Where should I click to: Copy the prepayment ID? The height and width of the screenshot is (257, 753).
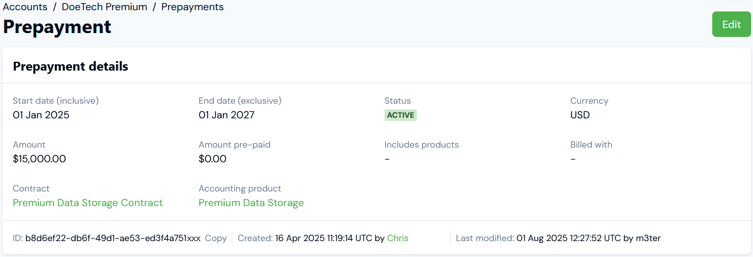(x=216, y=238)
